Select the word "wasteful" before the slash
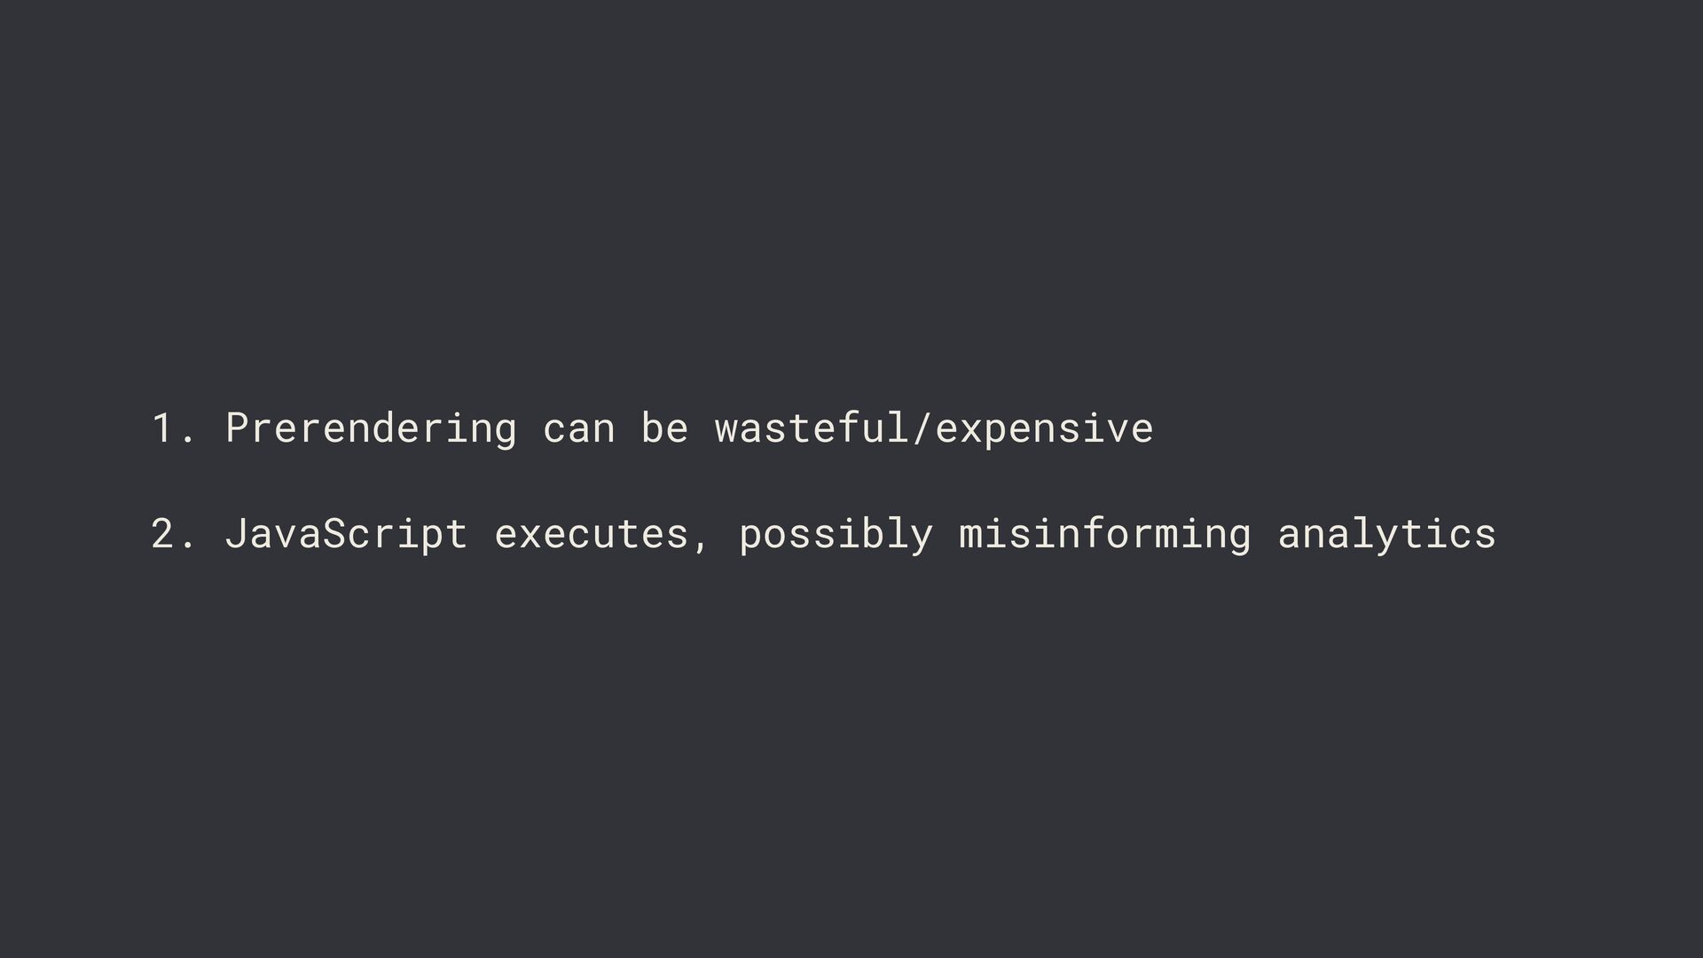 coord(812,428)
